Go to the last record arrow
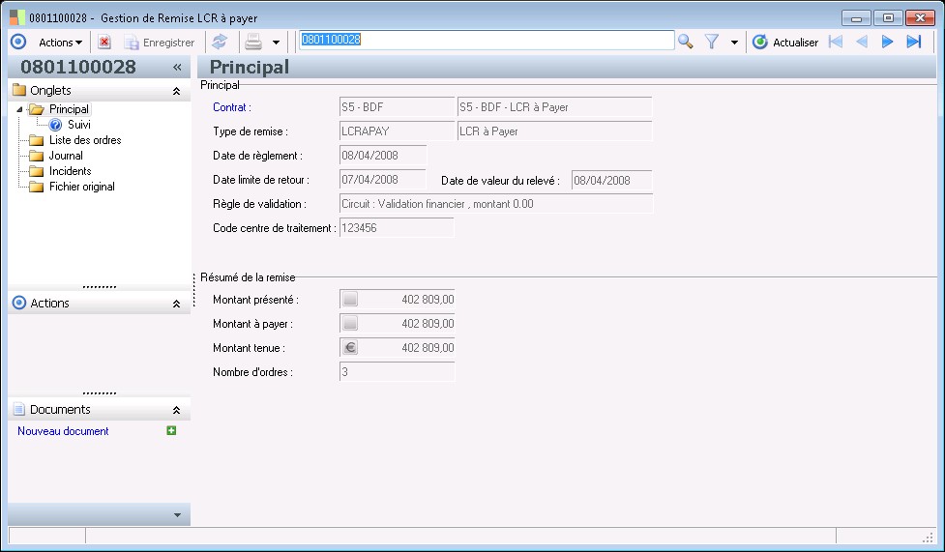 (x=913, y=42)
